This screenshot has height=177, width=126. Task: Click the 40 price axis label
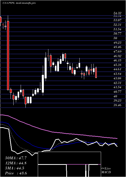point(115,96)
